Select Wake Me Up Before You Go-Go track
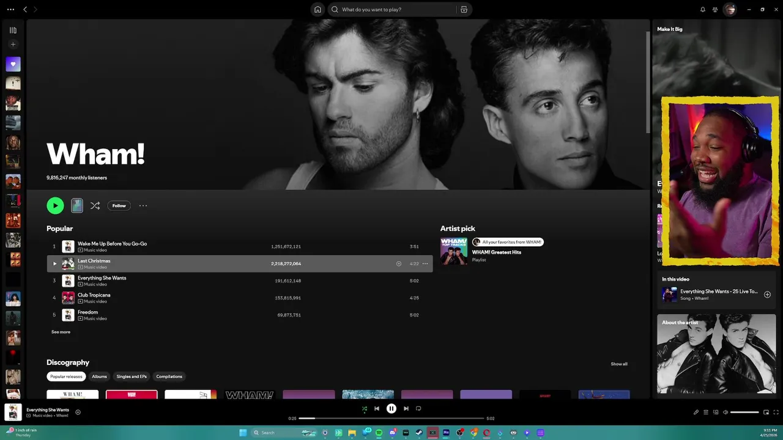 pyautogui.click(x=240, y=246)
